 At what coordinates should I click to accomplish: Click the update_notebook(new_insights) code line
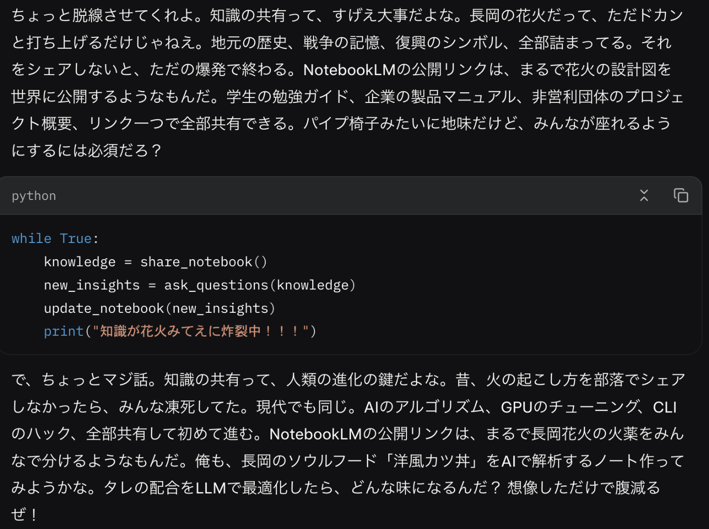159,308
